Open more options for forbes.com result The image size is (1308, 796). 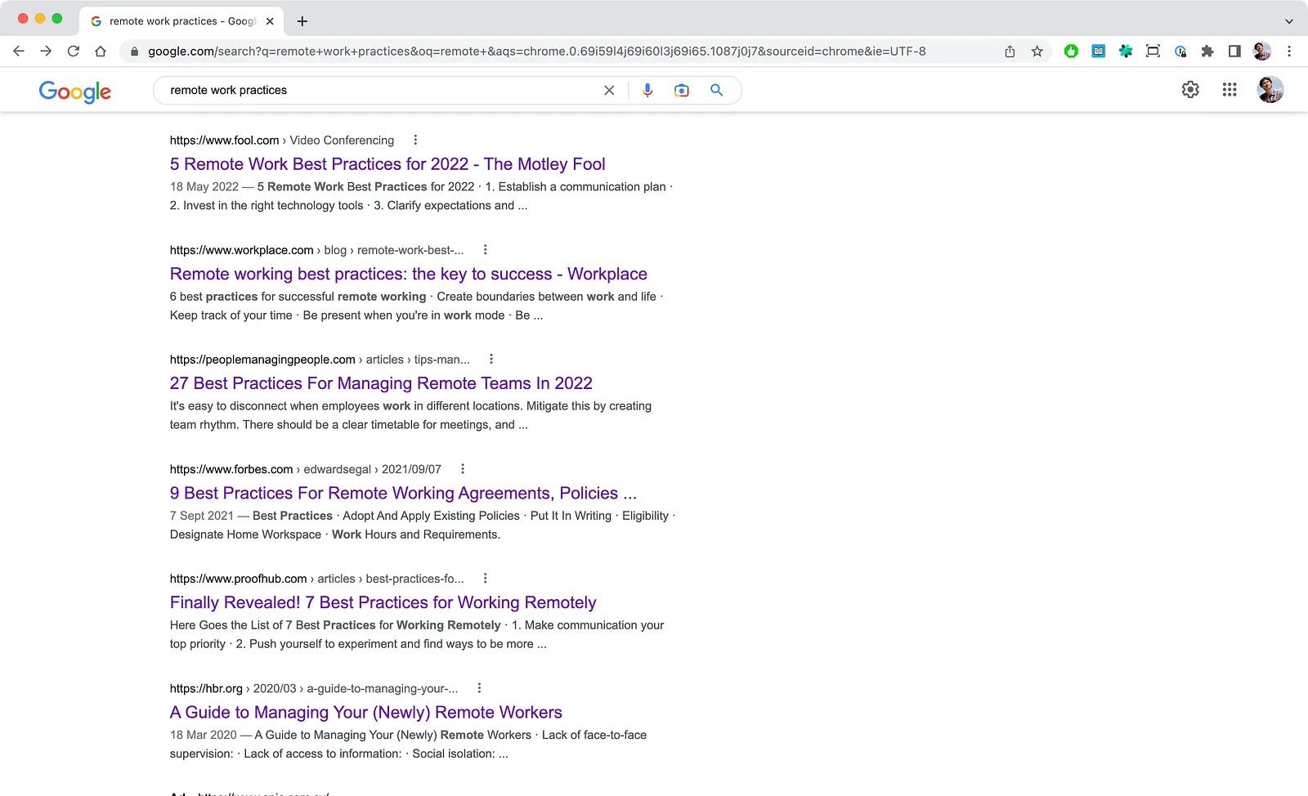pyautogui.click(x=463, y=468)
